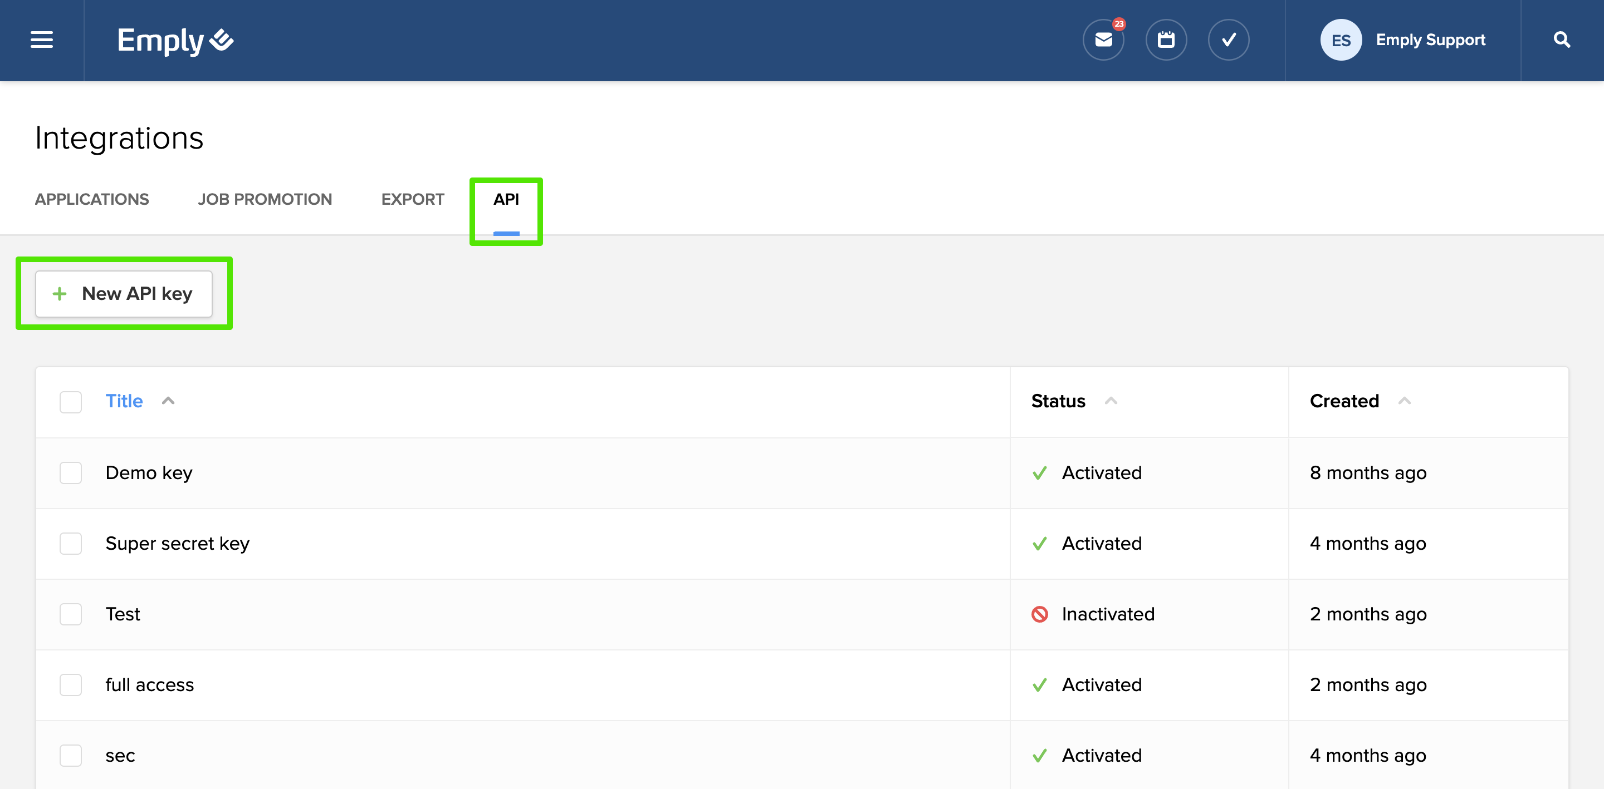Open the tasks checkmark icon
Viewport: 1604px width, 789px height.
1229,40
